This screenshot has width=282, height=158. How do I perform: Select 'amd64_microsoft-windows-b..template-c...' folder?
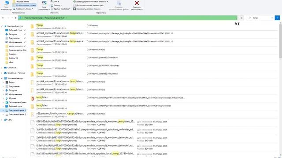(x=154, y=34)
